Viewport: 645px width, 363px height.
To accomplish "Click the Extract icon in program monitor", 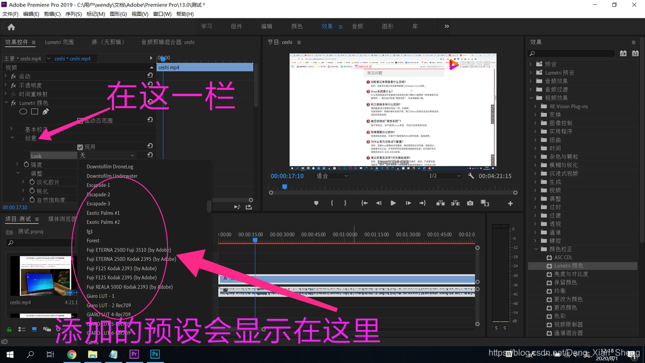I will coord(455,203).
